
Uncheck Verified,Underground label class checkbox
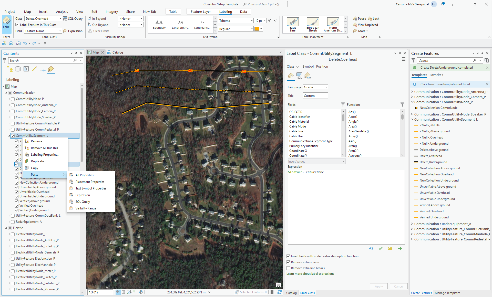[17, 210]
